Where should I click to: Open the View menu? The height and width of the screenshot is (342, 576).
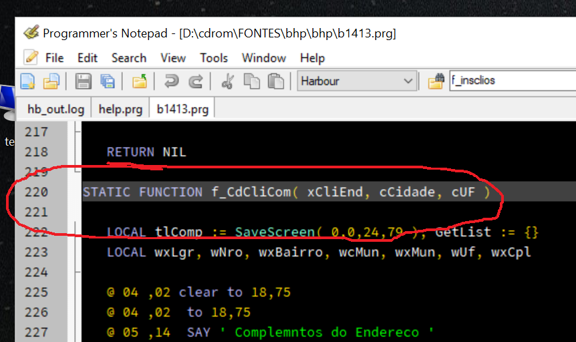[173, 58]
